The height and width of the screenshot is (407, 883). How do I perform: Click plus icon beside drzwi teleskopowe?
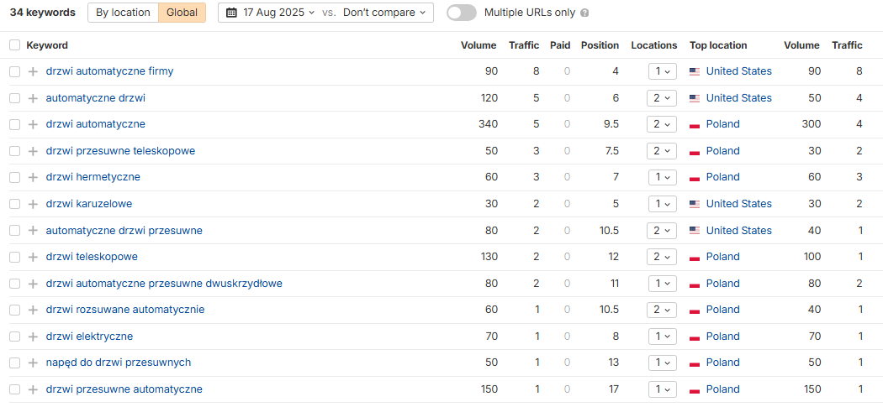34,257
